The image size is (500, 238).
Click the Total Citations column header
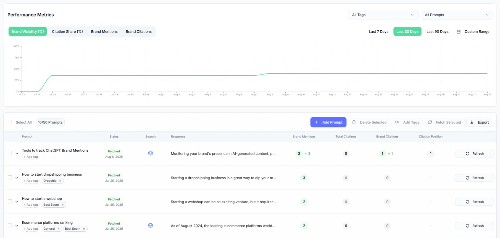[x=346, y=137]
